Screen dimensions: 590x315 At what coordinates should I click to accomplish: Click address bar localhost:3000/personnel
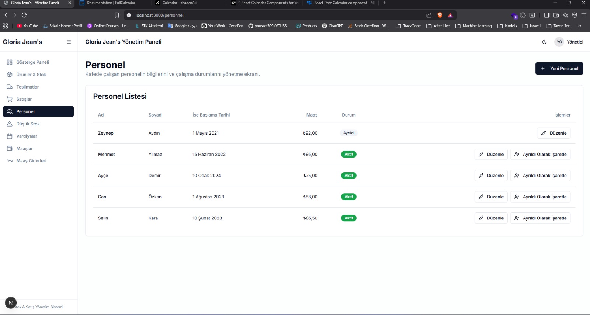pos(159,15)
